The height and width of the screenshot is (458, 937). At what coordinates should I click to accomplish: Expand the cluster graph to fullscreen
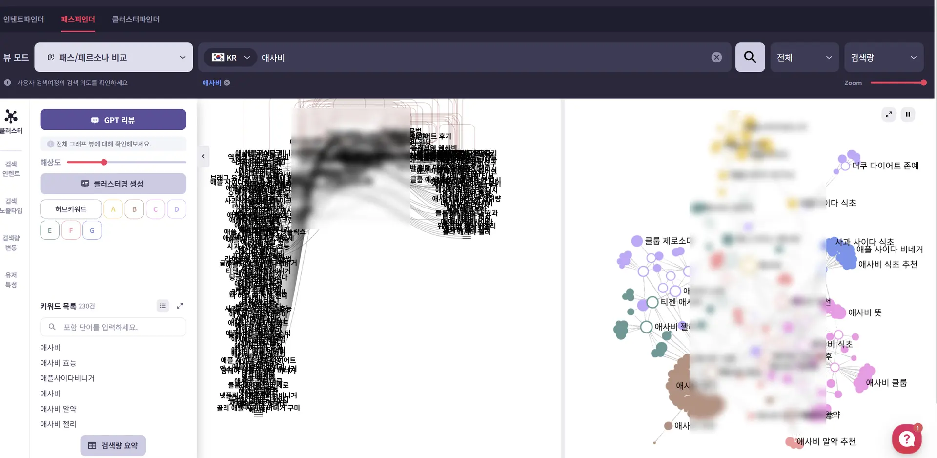pyautogui.click(x=889, y=114)
